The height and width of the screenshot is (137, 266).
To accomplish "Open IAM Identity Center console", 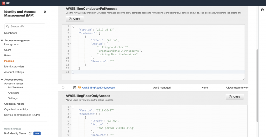I will pyautogui.click(x=15, y=133).
